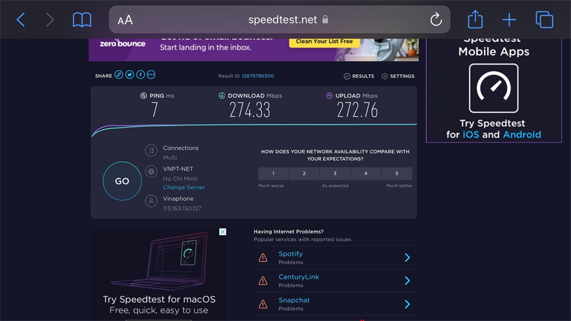Reload the page with the refresh icon

tap(436, 20)
